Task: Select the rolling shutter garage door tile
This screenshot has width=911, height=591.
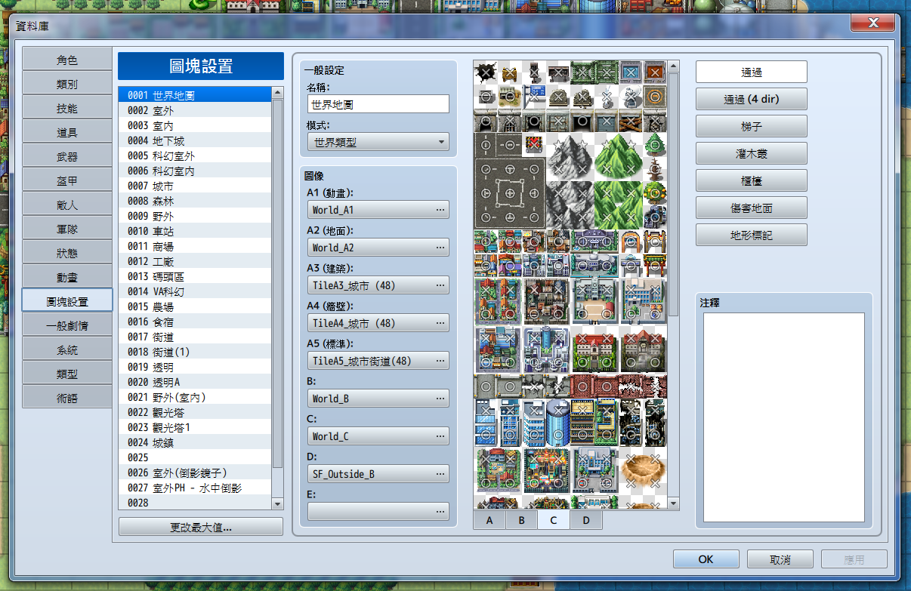Action: pyautogui.click(x=607, y=121)
